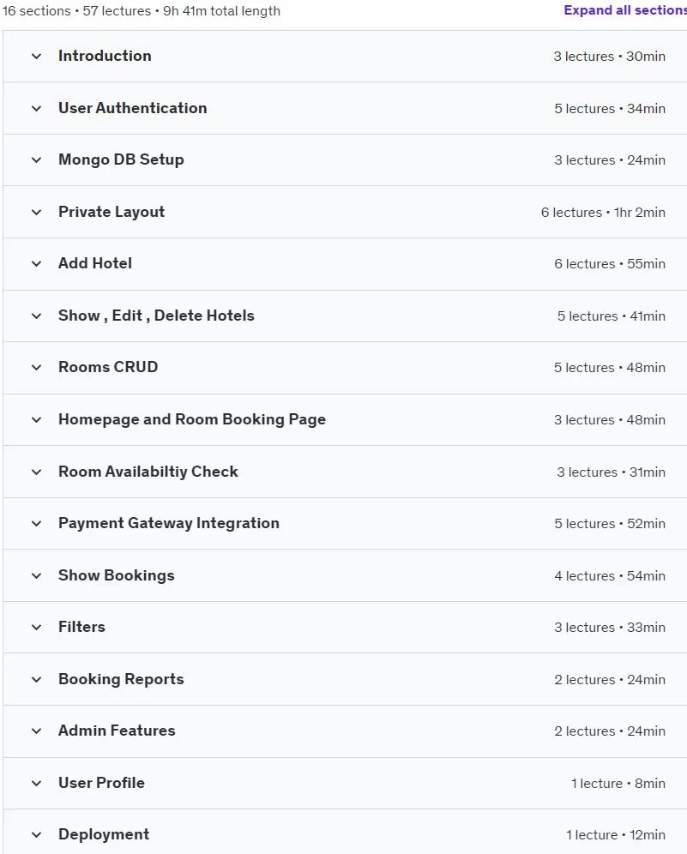Click '1 lecture • 12min' on Deployment row
The height and width of the screenshot is (854, 687).
coord(616,835)
